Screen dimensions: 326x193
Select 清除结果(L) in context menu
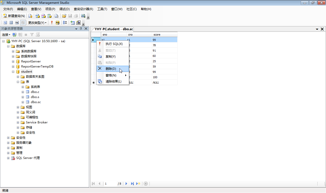[113, 82]
